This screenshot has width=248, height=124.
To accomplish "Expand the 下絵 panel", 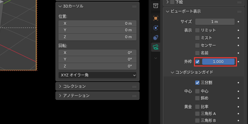I will tap(167, 2).
